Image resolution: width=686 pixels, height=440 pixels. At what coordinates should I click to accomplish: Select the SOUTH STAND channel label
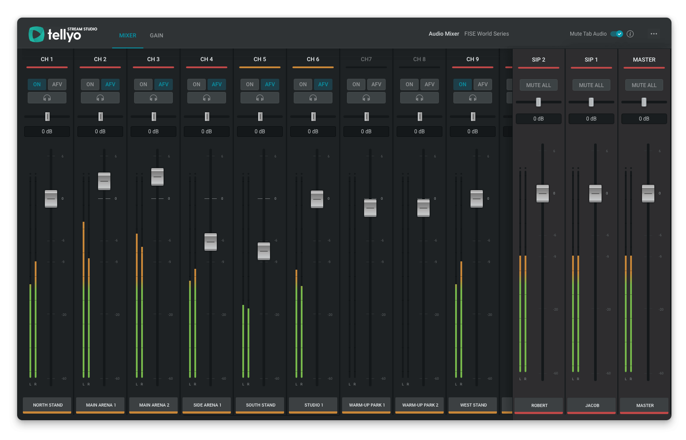(x=260, y=405)
